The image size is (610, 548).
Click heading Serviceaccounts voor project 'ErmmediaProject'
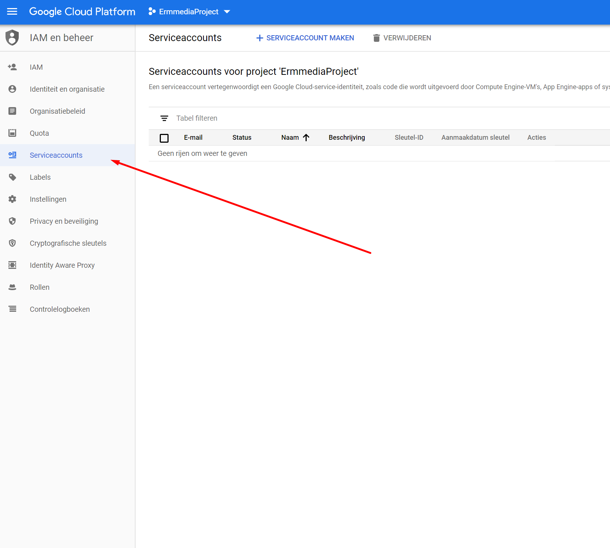tap(253, 71)
